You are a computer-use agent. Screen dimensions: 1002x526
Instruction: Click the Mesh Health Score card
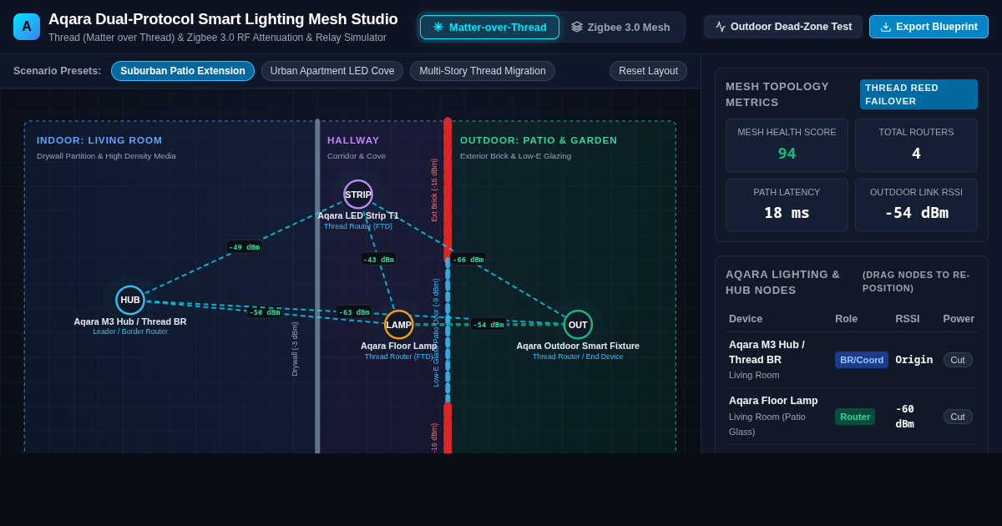[787, 145]
